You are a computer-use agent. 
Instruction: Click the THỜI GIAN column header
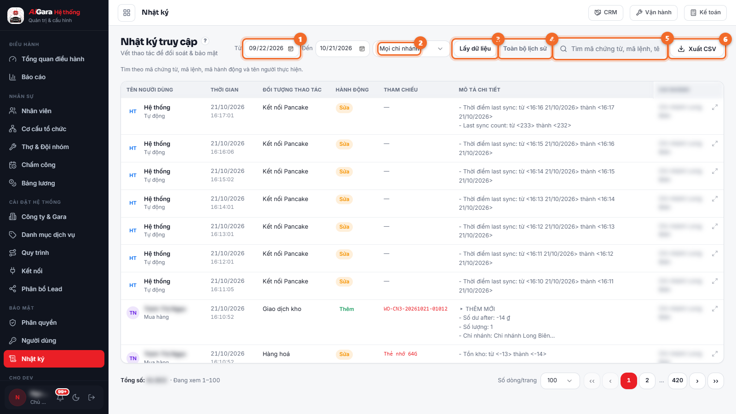click(224, 90)
